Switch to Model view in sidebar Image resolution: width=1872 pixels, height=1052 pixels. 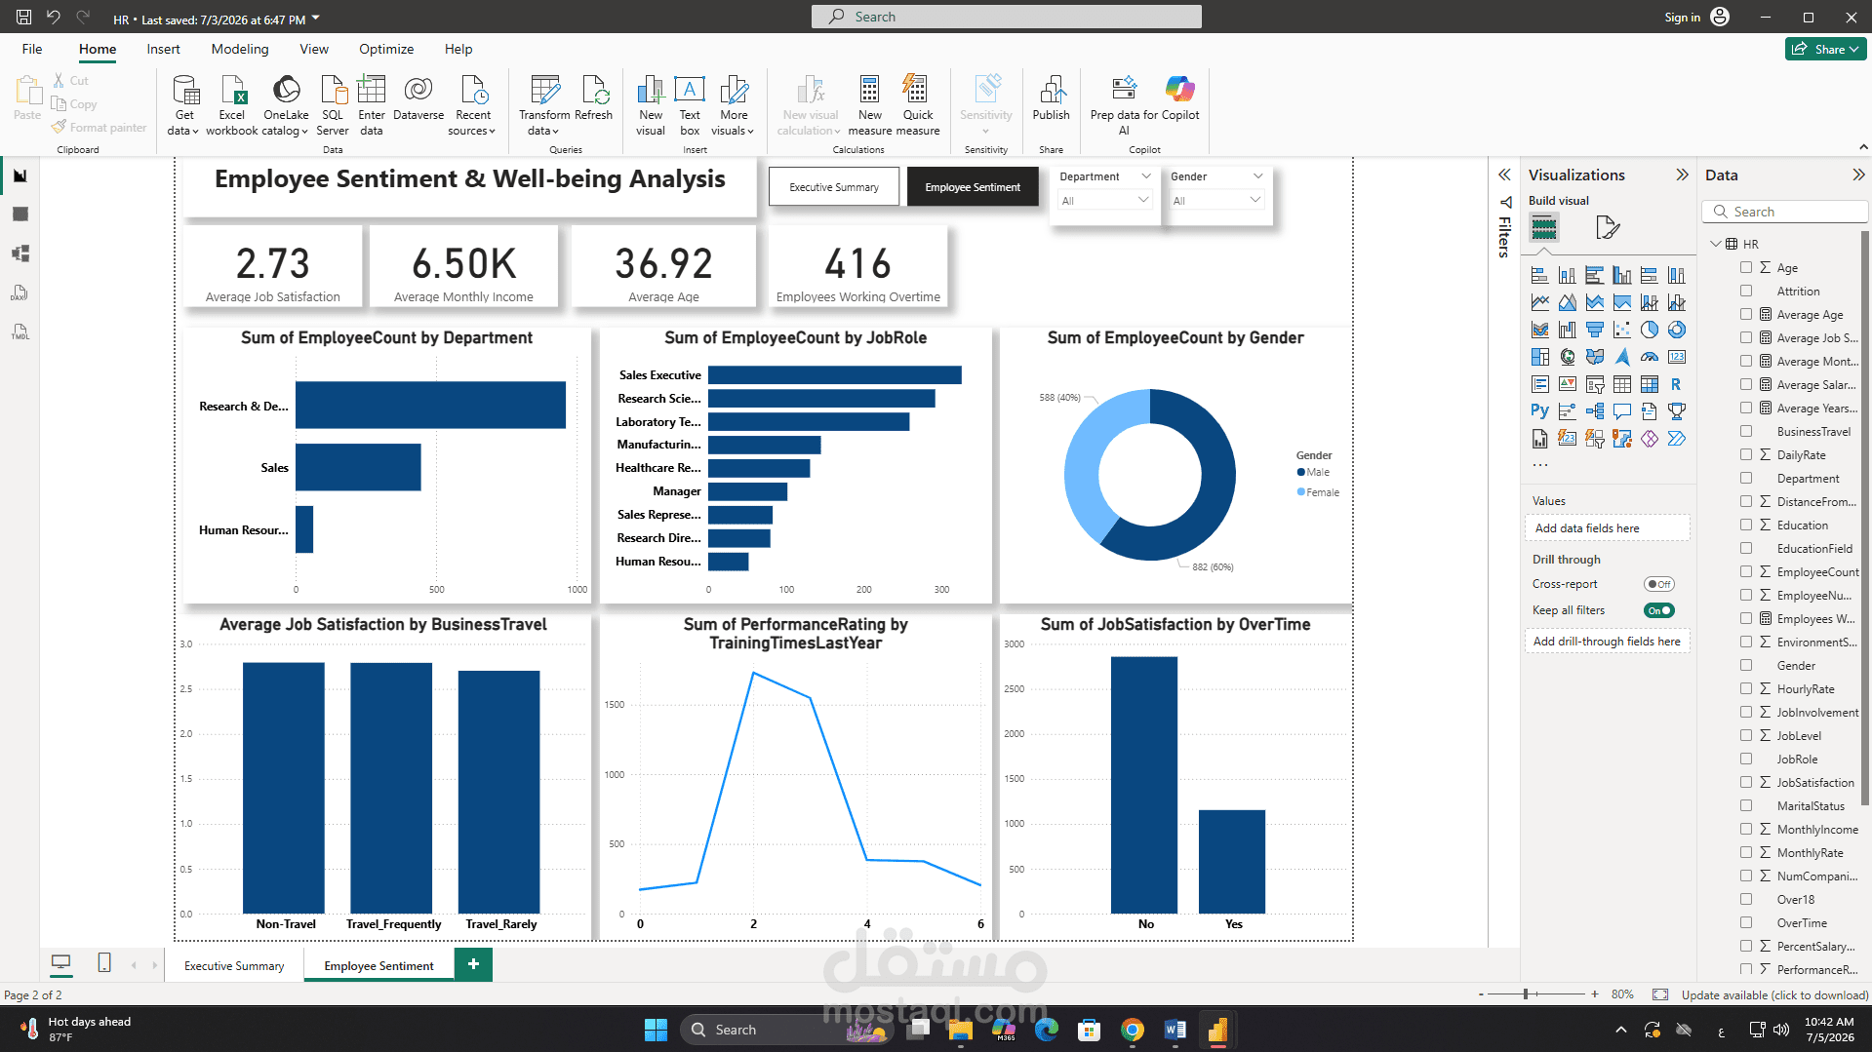[20, 253]
